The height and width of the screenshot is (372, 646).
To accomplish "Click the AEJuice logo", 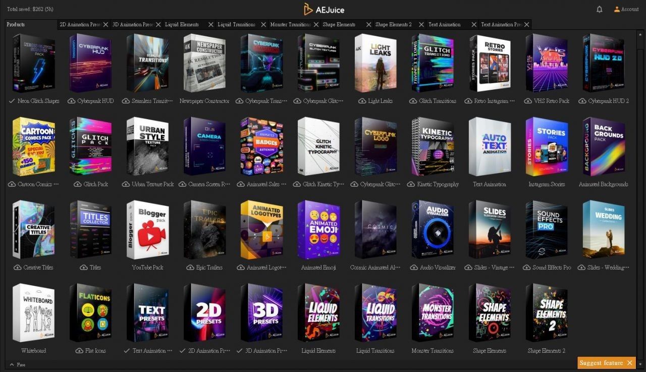I will pyautogui.click(x=324, y=9).
